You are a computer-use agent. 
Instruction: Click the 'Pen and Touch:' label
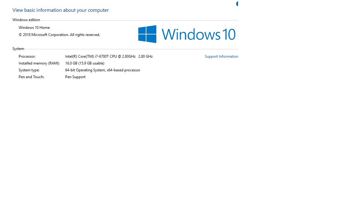[31, 77]
